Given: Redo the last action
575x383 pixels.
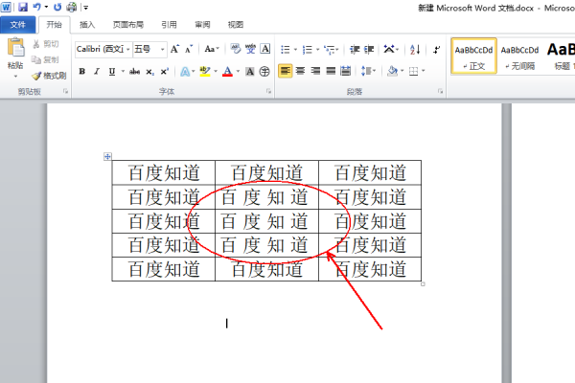Looking at the screenshot, I should click(x=57, y=7).
